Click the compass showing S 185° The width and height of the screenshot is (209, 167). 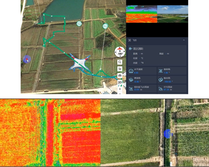pyautogui.click(x=120, y=52)
